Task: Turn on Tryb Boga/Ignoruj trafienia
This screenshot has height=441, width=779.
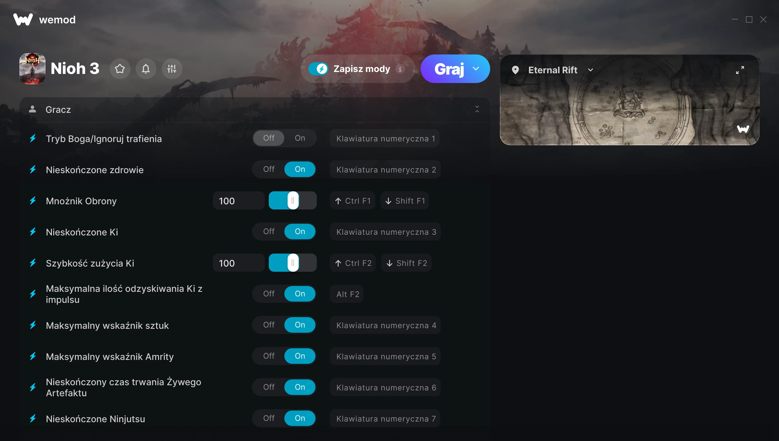Action: click(x=300, y=138)
